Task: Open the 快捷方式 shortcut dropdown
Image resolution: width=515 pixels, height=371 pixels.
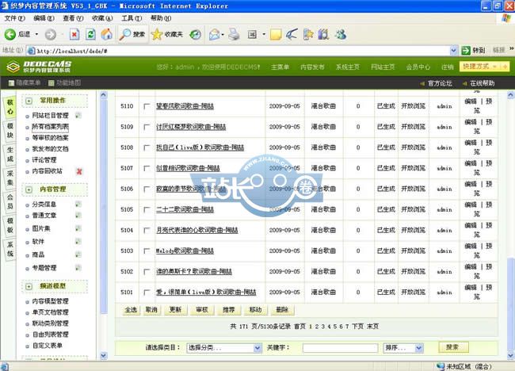Action: click(484, 67)
